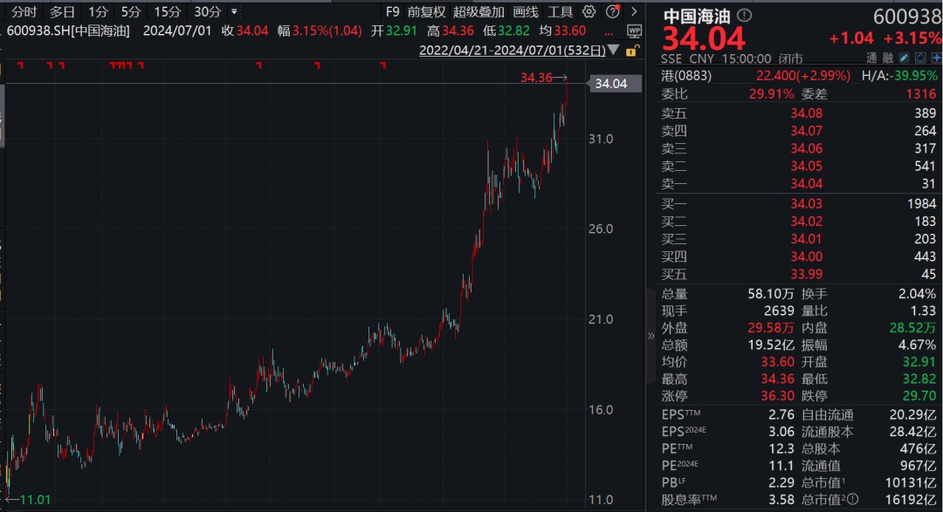Click the right chevron in the chart toolbar
Viewport: 943px width, 512px height.
pos(634,11)
